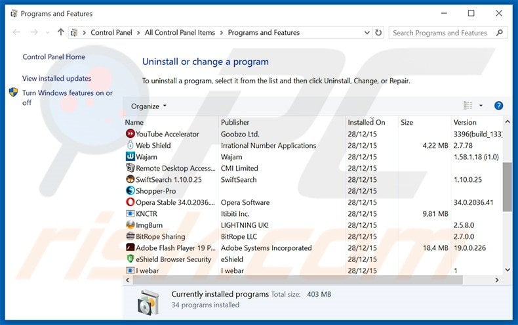Click the forward navigation arrow
Viewport: 518px width, 325px height.
click(33, 32)
